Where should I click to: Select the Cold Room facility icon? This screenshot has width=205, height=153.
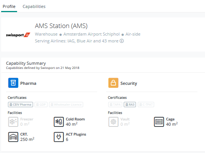pyautogui.click(x=59, y=122)
